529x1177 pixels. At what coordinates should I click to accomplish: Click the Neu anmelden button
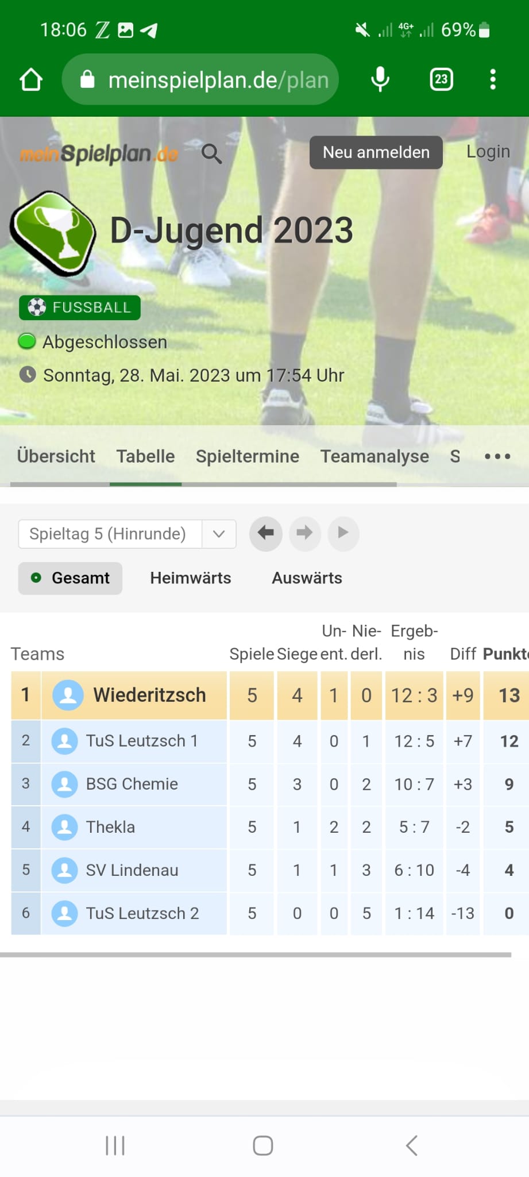point(376,152)
